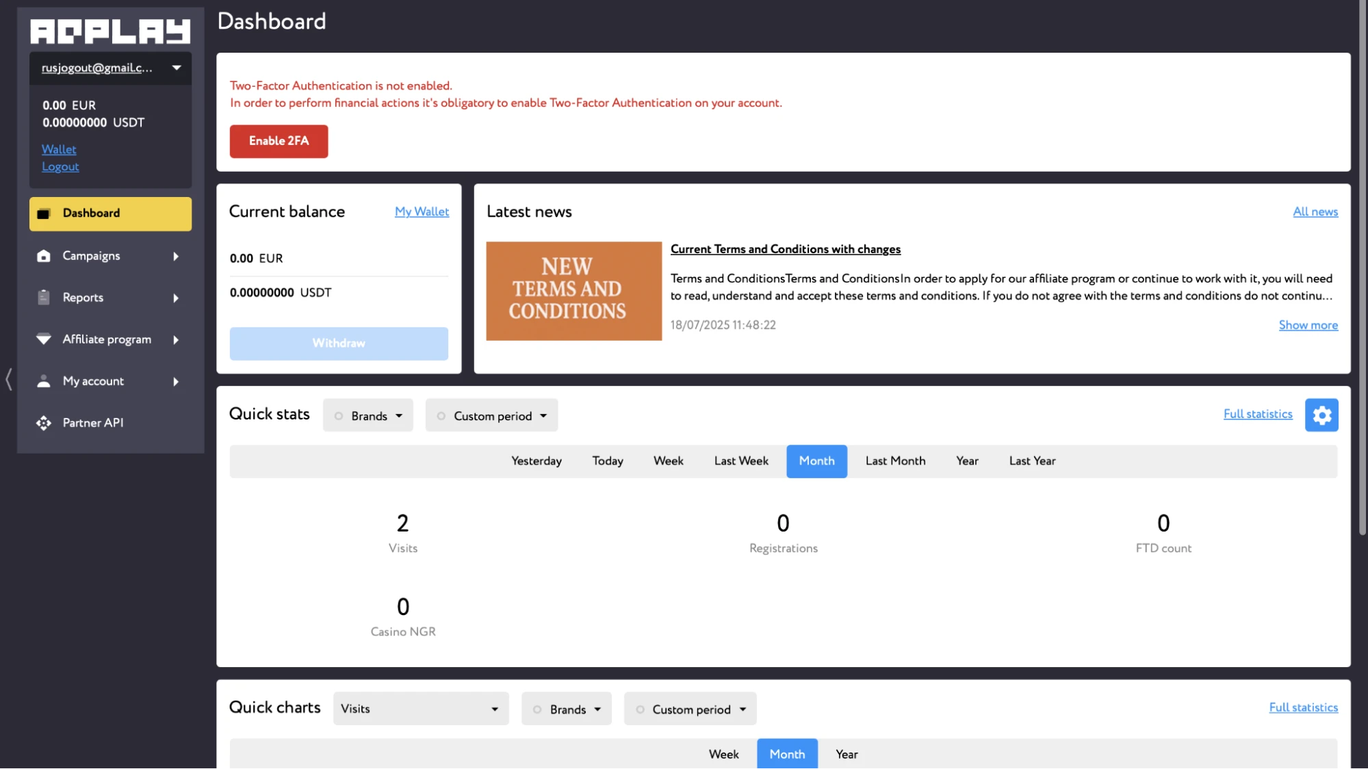The width and height of the screenshot is (1368, 769).
Task: Open the All news link
Action: [x=1315, y=211]
